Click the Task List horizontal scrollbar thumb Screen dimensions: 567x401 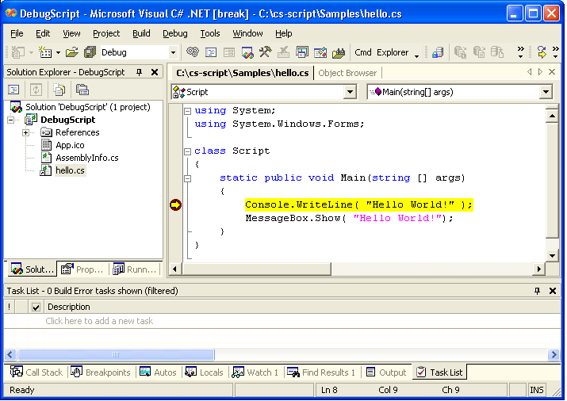coord(116,355)
